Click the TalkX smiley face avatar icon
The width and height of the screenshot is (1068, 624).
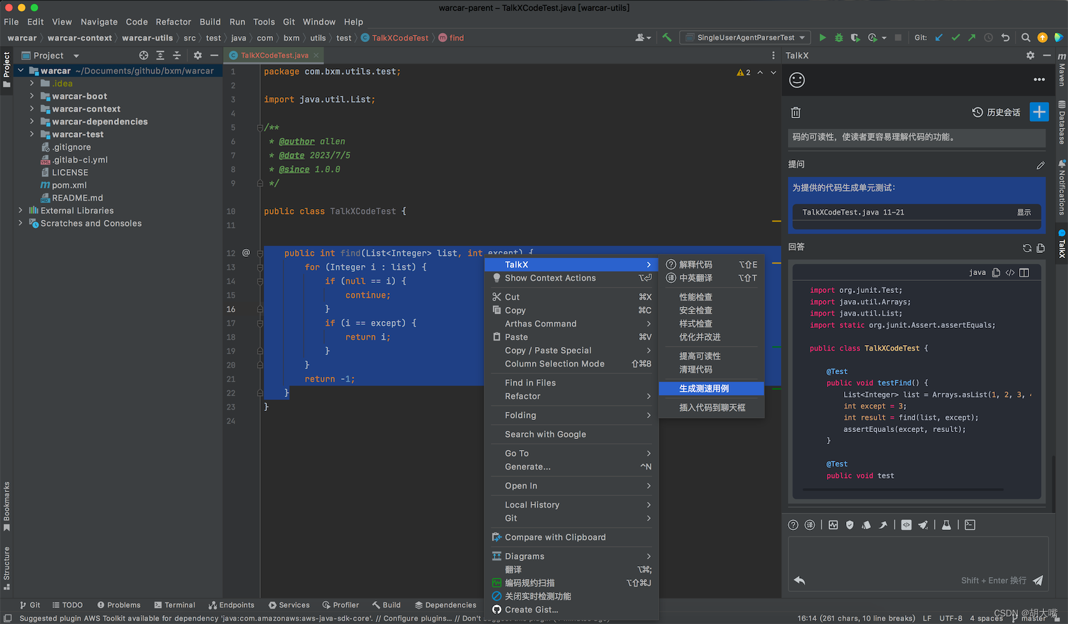[x=797, y=79]
